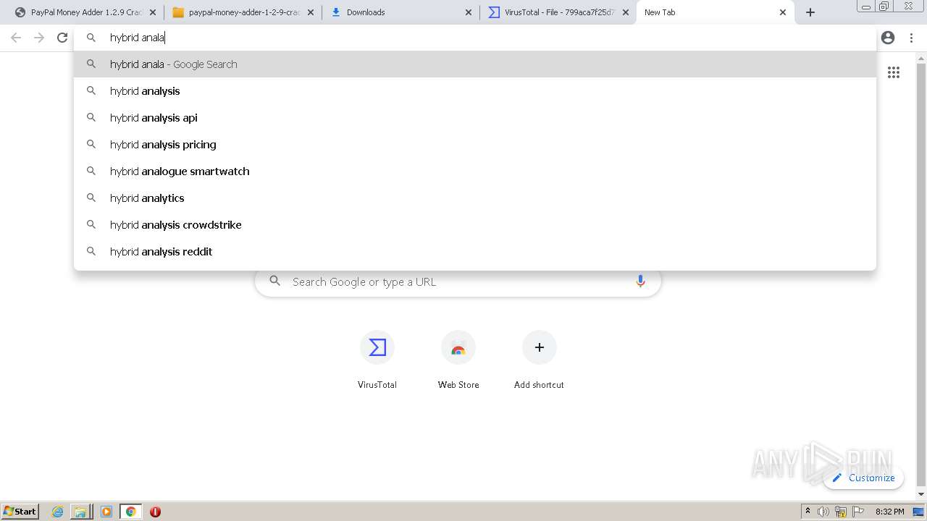Image resolution: width=927 pixels, height=521 pixels.
Task: Open the Windows Start menu
Action: 20,511
